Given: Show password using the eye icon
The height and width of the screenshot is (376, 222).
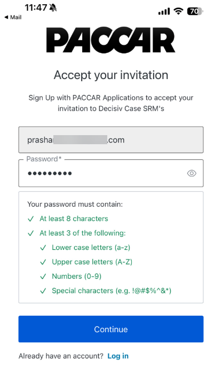Looking at the screenshot, I should click(192, 173).
